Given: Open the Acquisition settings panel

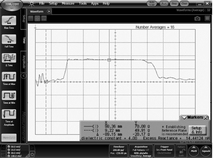Looking at the screenshot, I should (x=141, y=151).
